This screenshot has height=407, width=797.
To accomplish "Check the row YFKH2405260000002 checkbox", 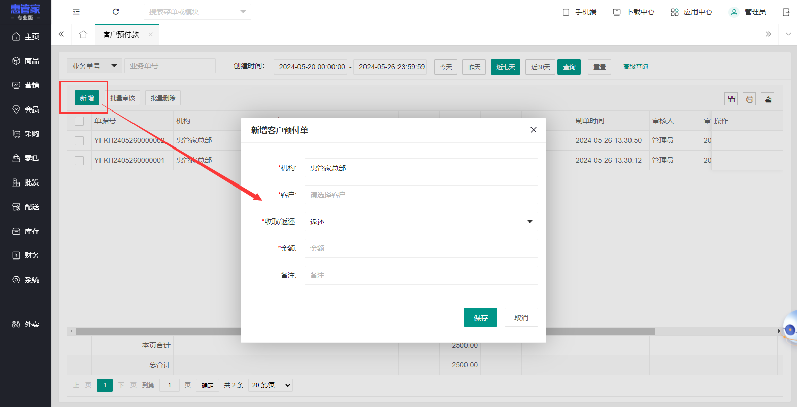I will 79,141.
